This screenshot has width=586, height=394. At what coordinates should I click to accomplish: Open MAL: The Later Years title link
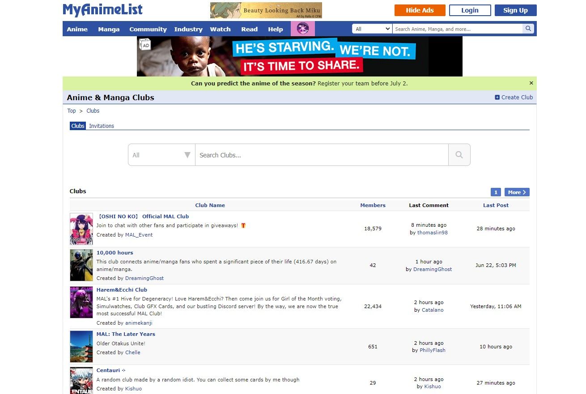point(126,334)
